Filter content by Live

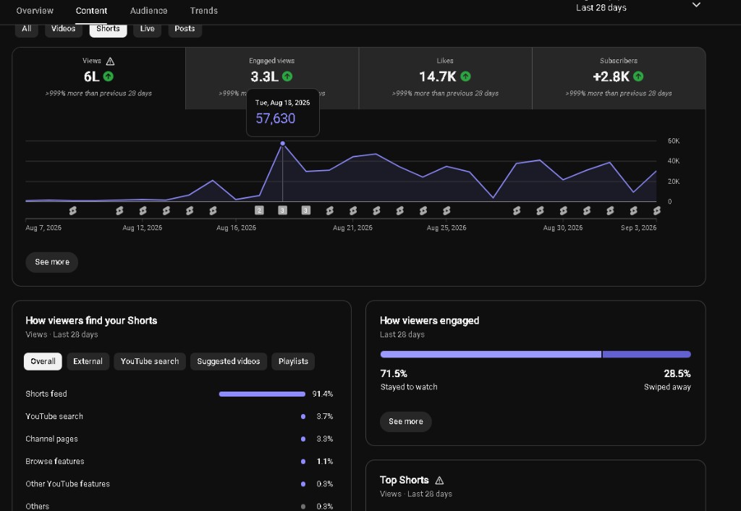coord(148,29)
